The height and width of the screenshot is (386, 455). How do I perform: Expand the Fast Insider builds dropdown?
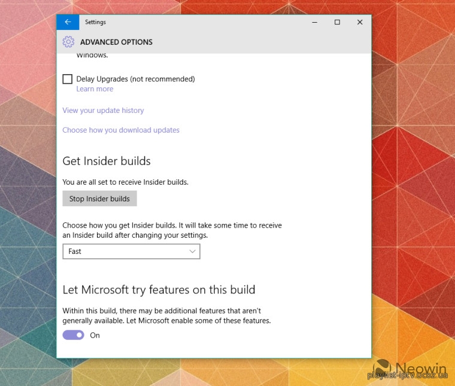coord(131,252)
